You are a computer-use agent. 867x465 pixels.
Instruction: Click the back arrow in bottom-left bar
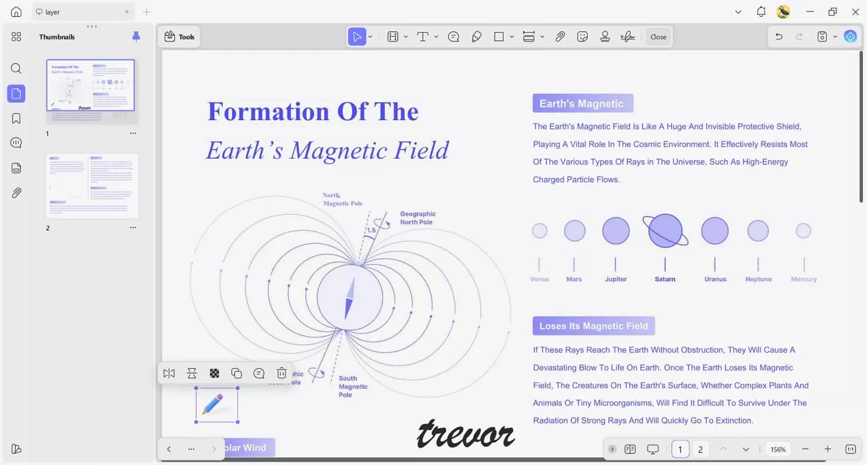click(169, 449)
